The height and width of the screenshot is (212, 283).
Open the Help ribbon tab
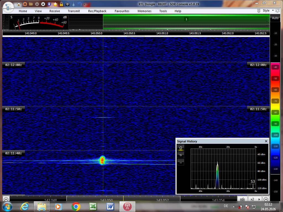(178, 11)
